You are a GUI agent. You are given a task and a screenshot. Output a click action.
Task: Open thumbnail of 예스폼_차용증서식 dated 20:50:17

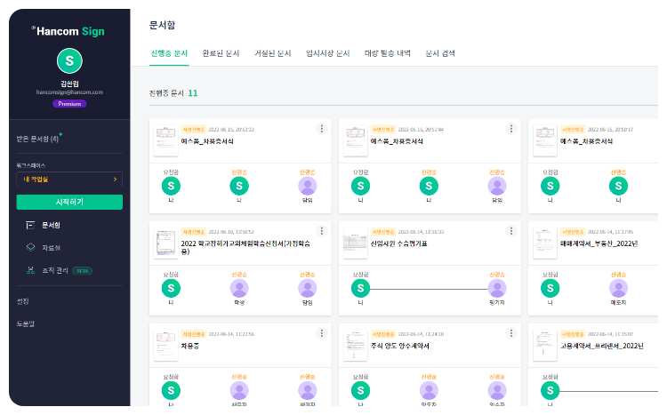(x=545, y=140)
